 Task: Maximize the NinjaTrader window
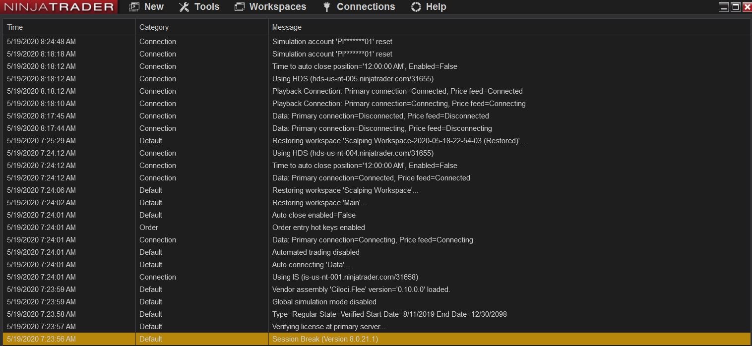736,7
